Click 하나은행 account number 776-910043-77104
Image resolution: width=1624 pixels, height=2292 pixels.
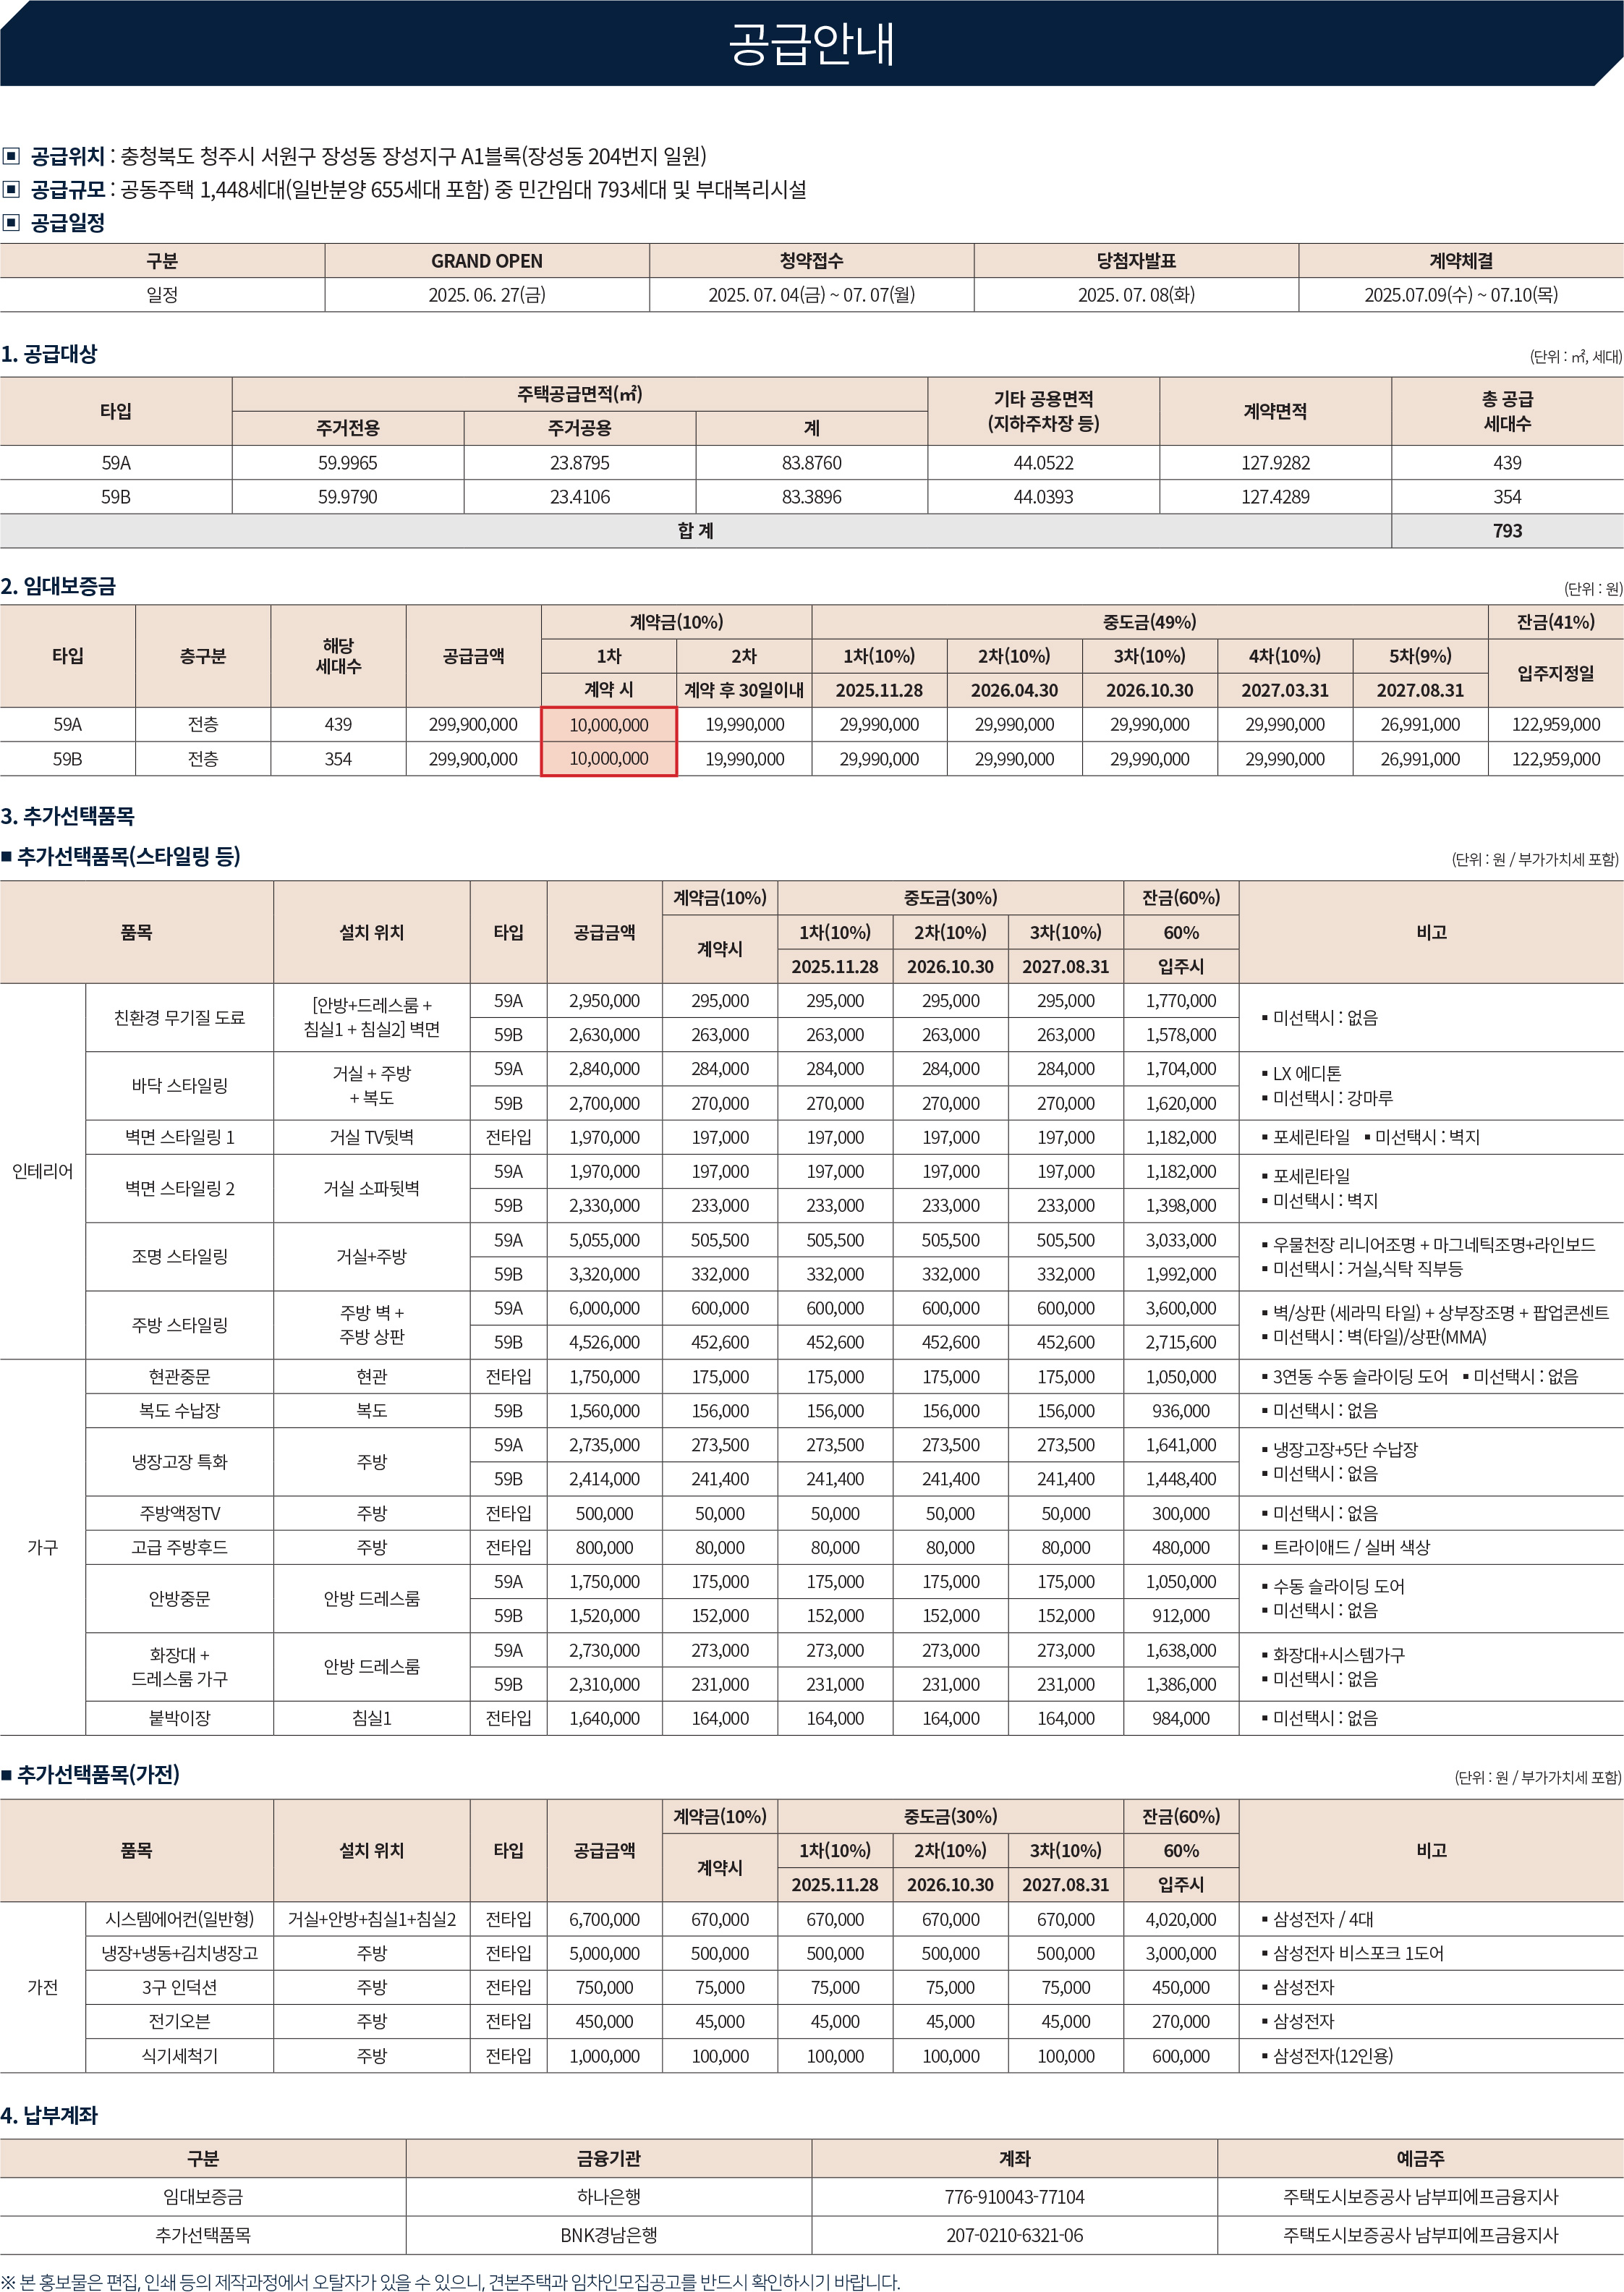click(x=1013, y=2197)
